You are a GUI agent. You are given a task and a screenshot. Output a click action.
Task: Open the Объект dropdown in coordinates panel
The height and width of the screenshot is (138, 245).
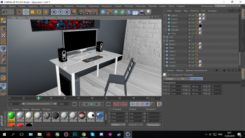pyautogui.click(x=118, y=125)
